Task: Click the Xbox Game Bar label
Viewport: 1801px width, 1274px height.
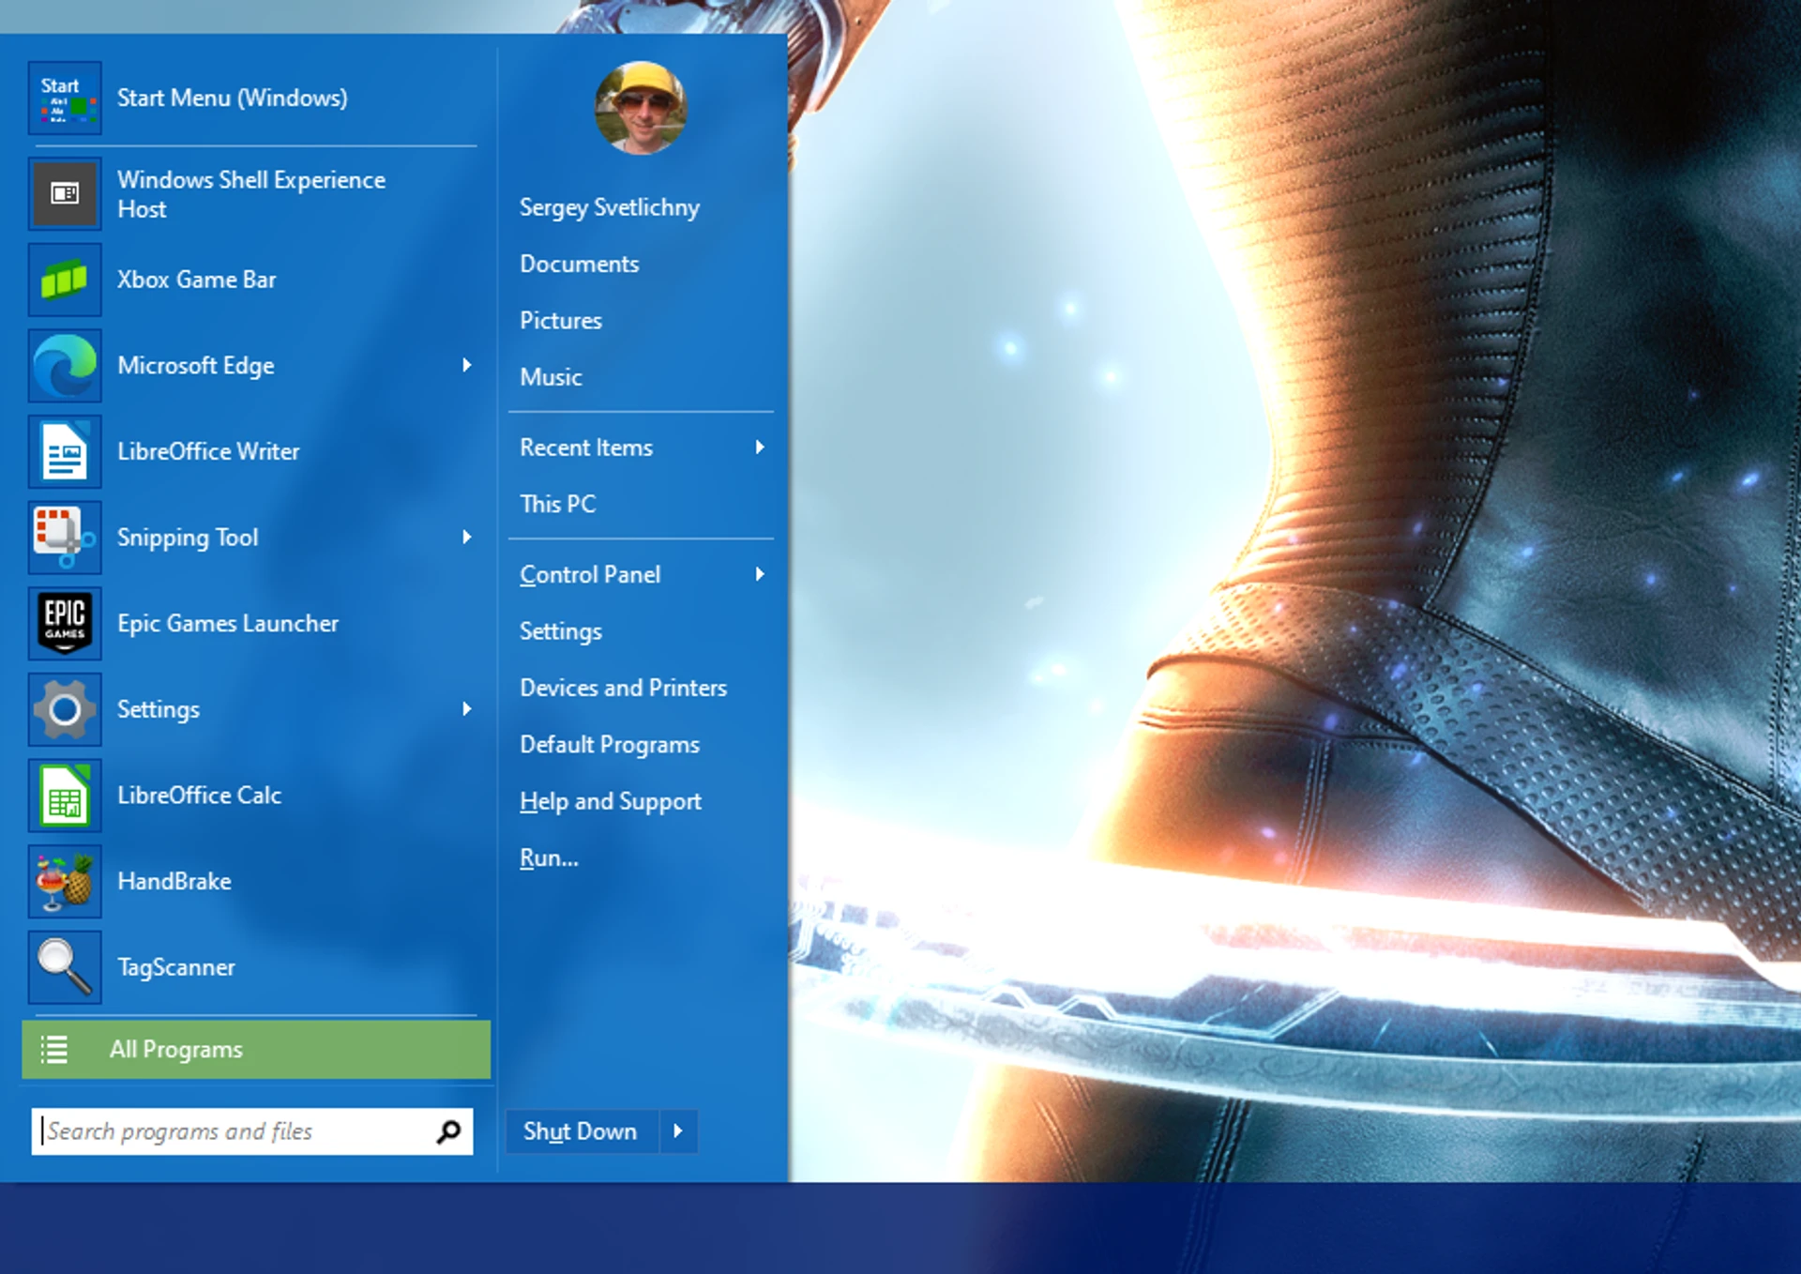Action: pyautogui.click(x=196, y=280)
